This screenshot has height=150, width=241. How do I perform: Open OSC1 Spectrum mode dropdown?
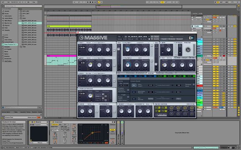[101, 42]
